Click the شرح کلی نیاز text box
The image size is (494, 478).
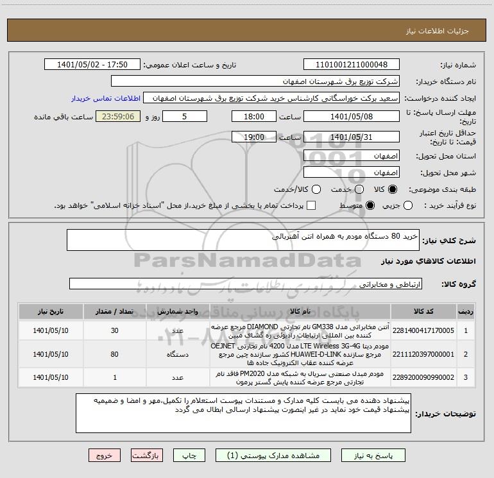(x=243, y=240)
